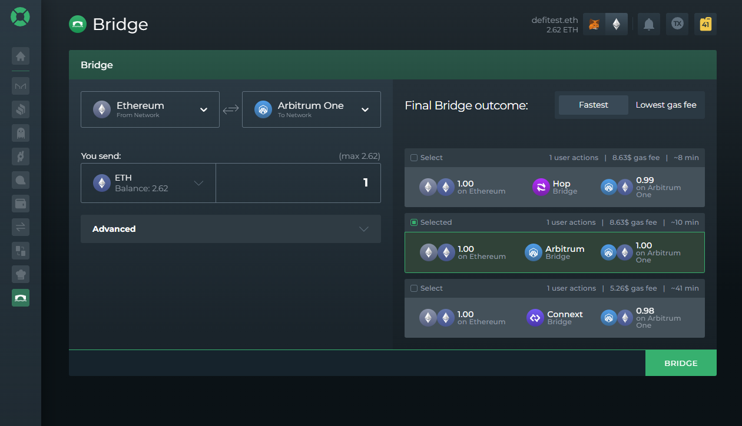Select the Recipe Creator chef hat icon
The width and height of the screenshot is (742, 426).
[x=21, y=274]
